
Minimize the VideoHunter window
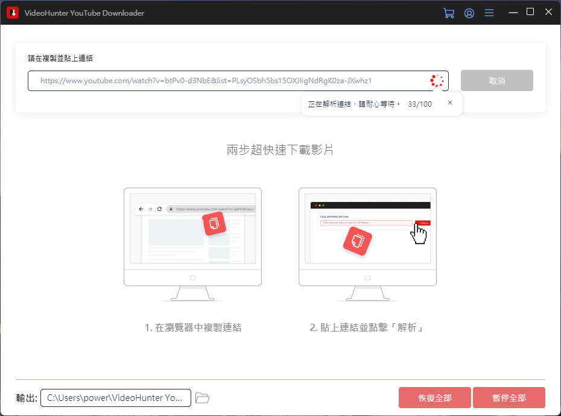pos(513,13)
